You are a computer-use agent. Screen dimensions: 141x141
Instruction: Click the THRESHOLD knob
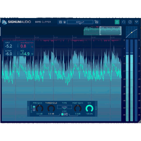(x=51, y=108)
